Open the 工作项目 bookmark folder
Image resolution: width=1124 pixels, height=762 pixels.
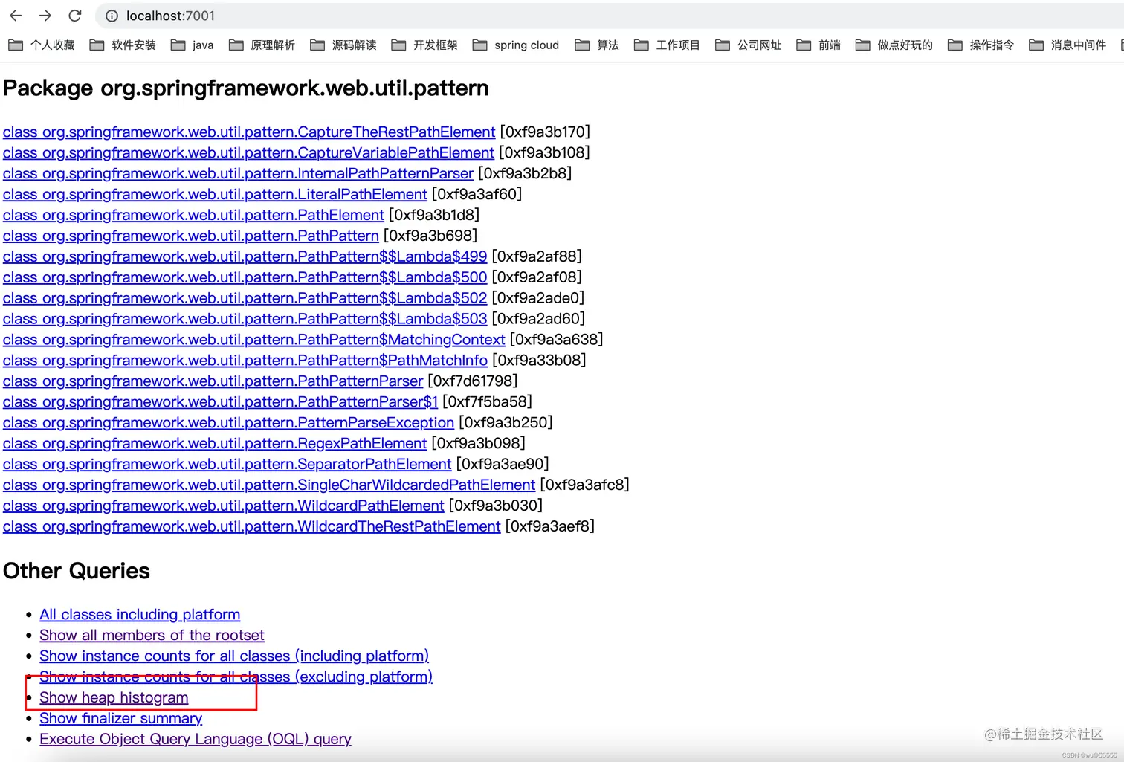[667, 45]
